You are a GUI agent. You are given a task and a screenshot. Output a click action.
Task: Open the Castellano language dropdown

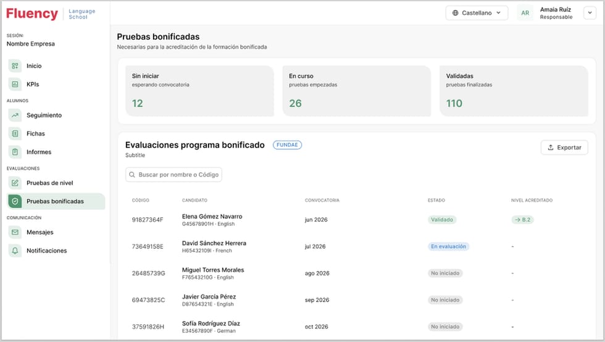tap(477, 13)
